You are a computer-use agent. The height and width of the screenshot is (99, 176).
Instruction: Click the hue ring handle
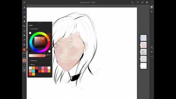(x=49, y=40)
